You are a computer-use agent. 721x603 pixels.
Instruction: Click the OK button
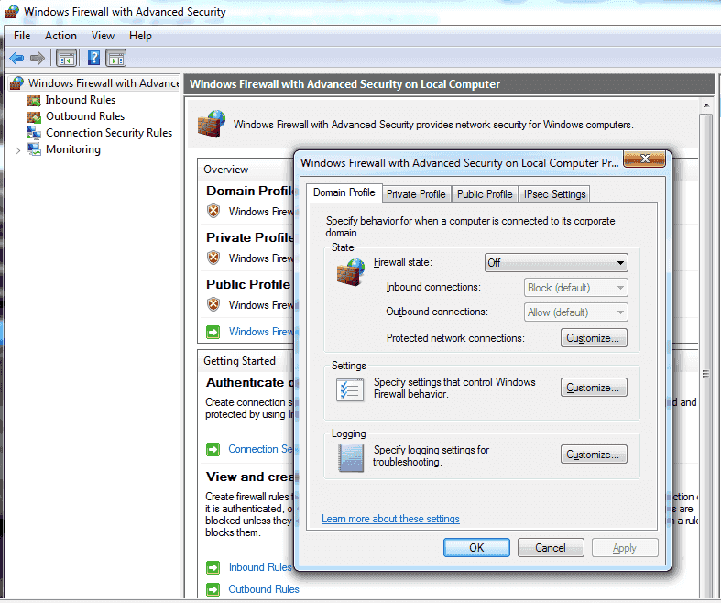(476, 548)
